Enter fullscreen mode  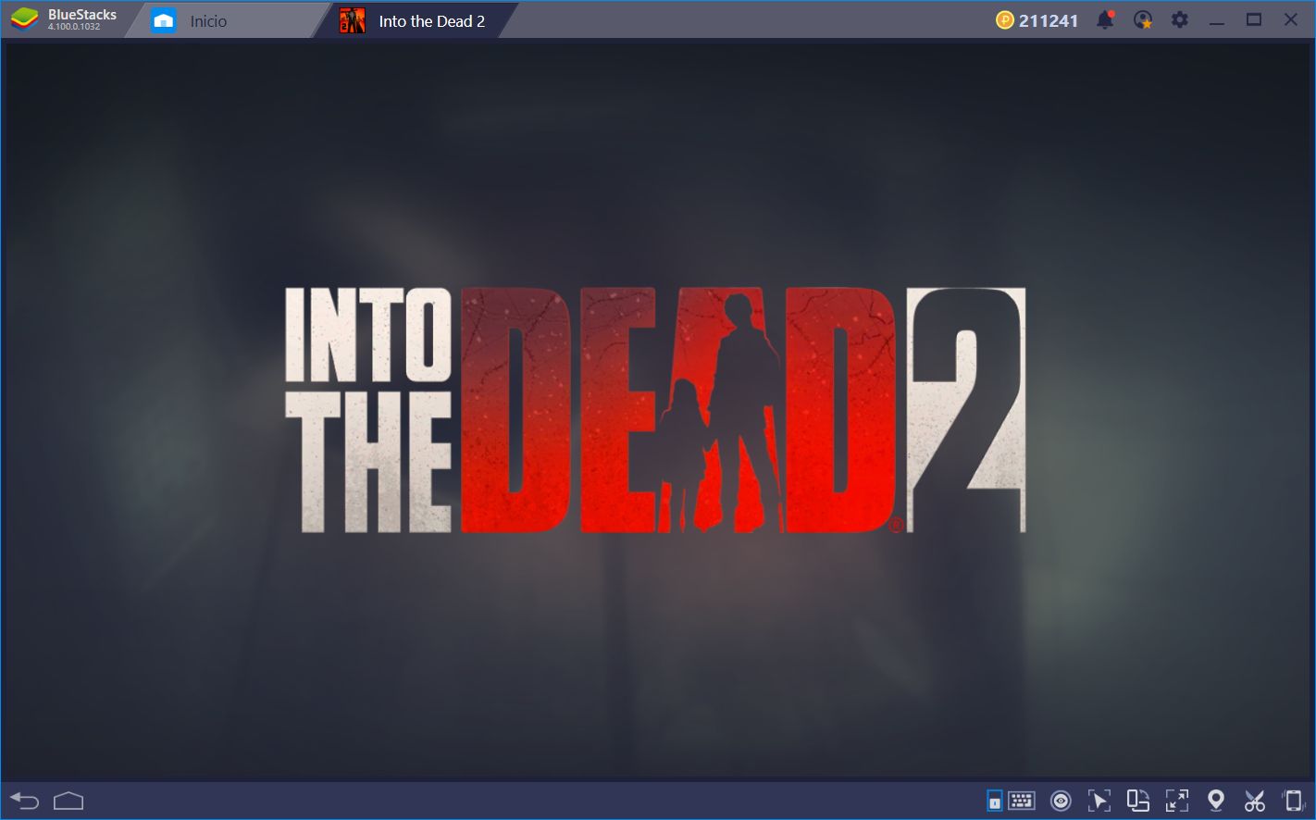1177,801
